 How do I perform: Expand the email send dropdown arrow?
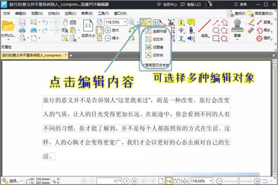(x=39, y=22)
